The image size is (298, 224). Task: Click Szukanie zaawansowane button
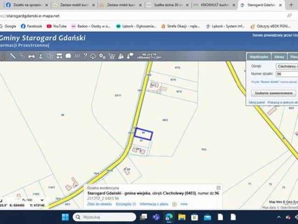coord(273,93)
